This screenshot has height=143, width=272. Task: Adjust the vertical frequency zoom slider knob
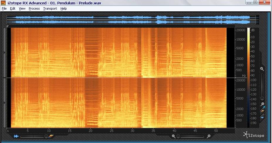coord(262,98)
